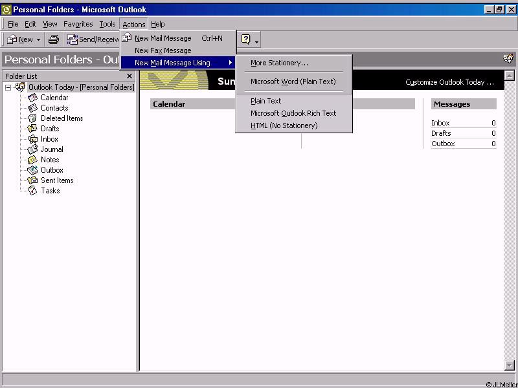Click the Outlook icon in the title bar

coord(6,10)
